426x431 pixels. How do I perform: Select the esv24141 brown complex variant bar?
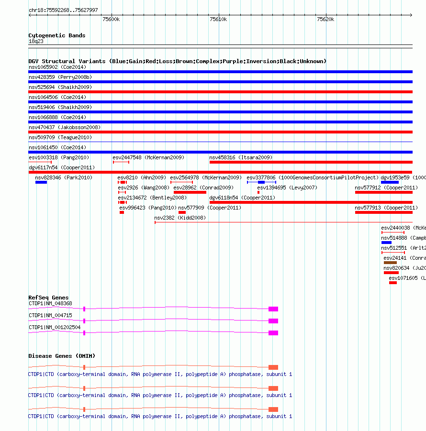pyautogui.click(x=390, y=263)
